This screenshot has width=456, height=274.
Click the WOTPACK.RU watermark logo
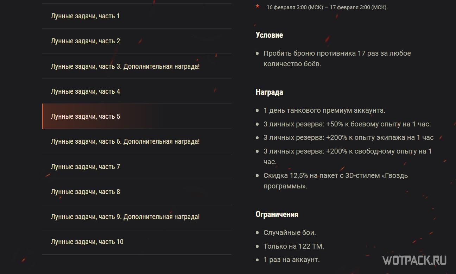(x=414, y=260)
